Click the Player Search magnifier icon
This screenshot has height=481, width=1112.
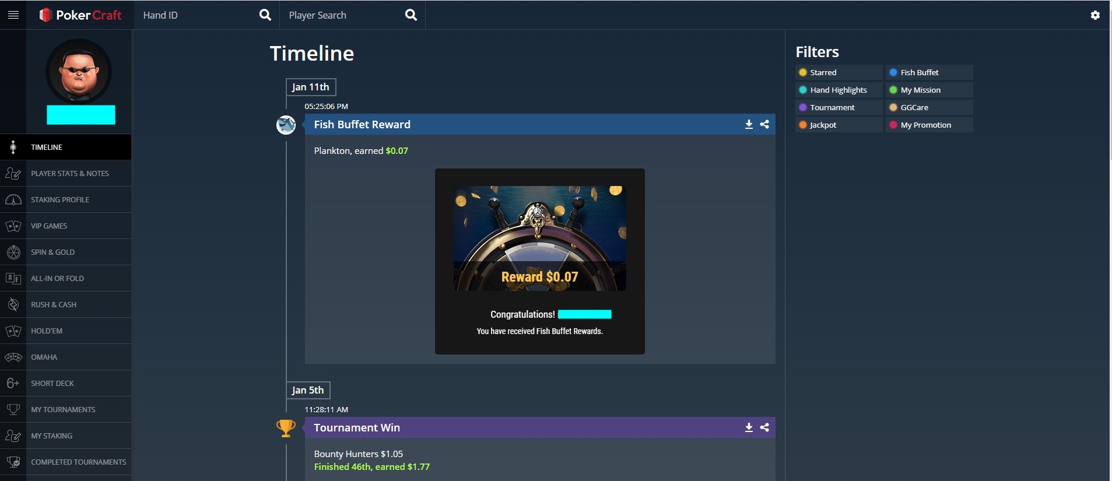[x=411, y=15]
